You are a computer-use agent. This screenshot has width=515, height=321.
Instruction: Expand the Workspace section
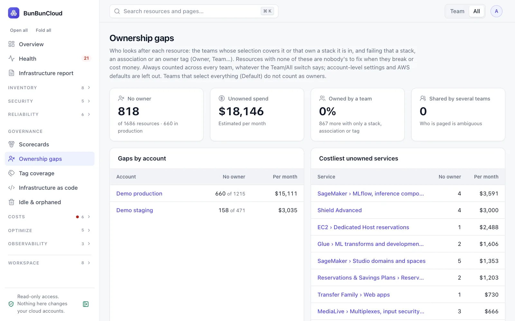pos(50,263)
